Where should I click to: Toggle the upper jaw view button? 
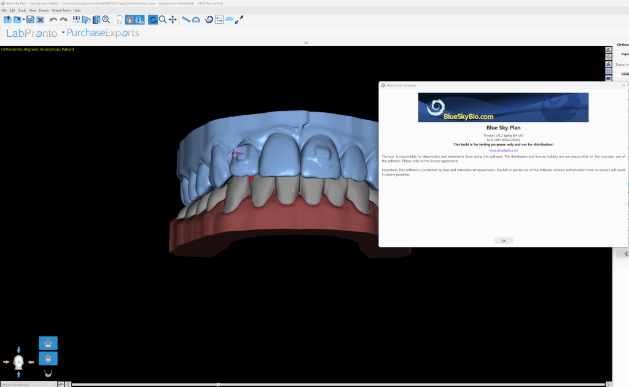coord(48,343)
